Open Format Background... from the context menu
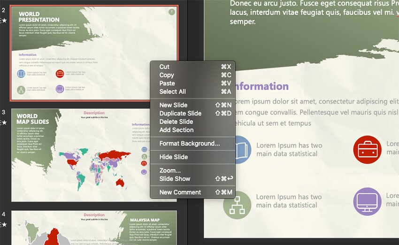The width and height of the screenshot is (399, 245). click(x=189, y=144)
